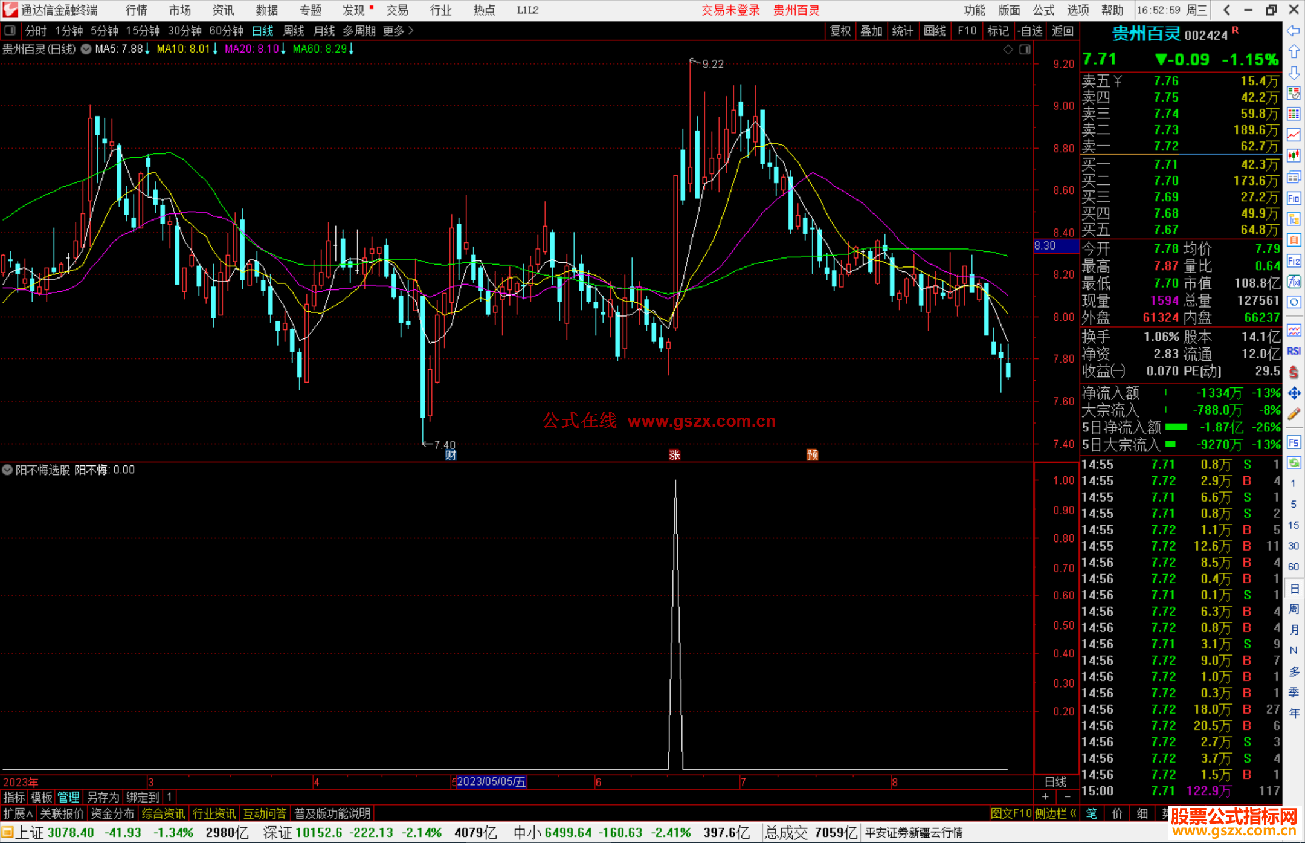1305x843 pixels.
Task: Expand the 更多 periods dropdown
Action: click(398, 31)
